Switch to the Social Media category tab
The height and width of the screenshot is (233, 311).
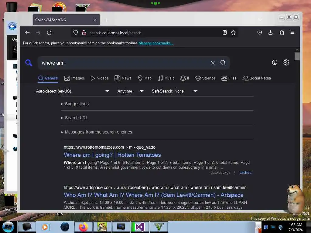(257, 78)
